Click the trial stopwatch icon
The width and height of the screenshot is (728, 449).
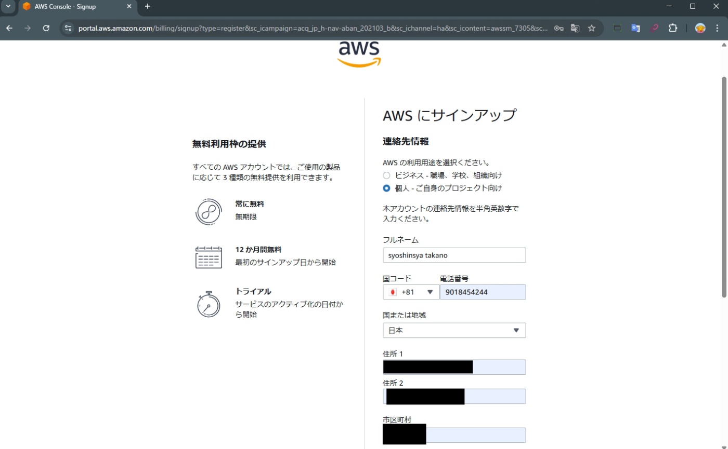(209, 304)
